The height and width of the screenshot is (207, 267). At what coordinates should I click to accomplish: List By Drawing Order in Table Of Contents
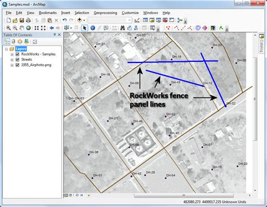coord(7,42)
